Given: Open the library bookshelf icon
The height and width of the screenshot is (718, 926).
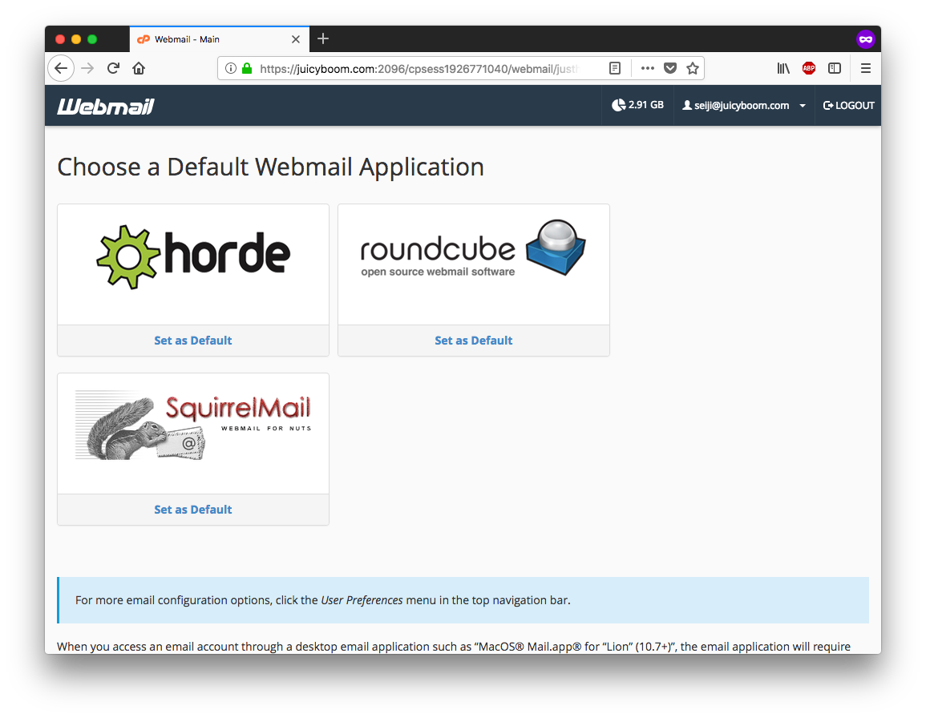Looking at the screenshot, I should click(x=783, y=68).
